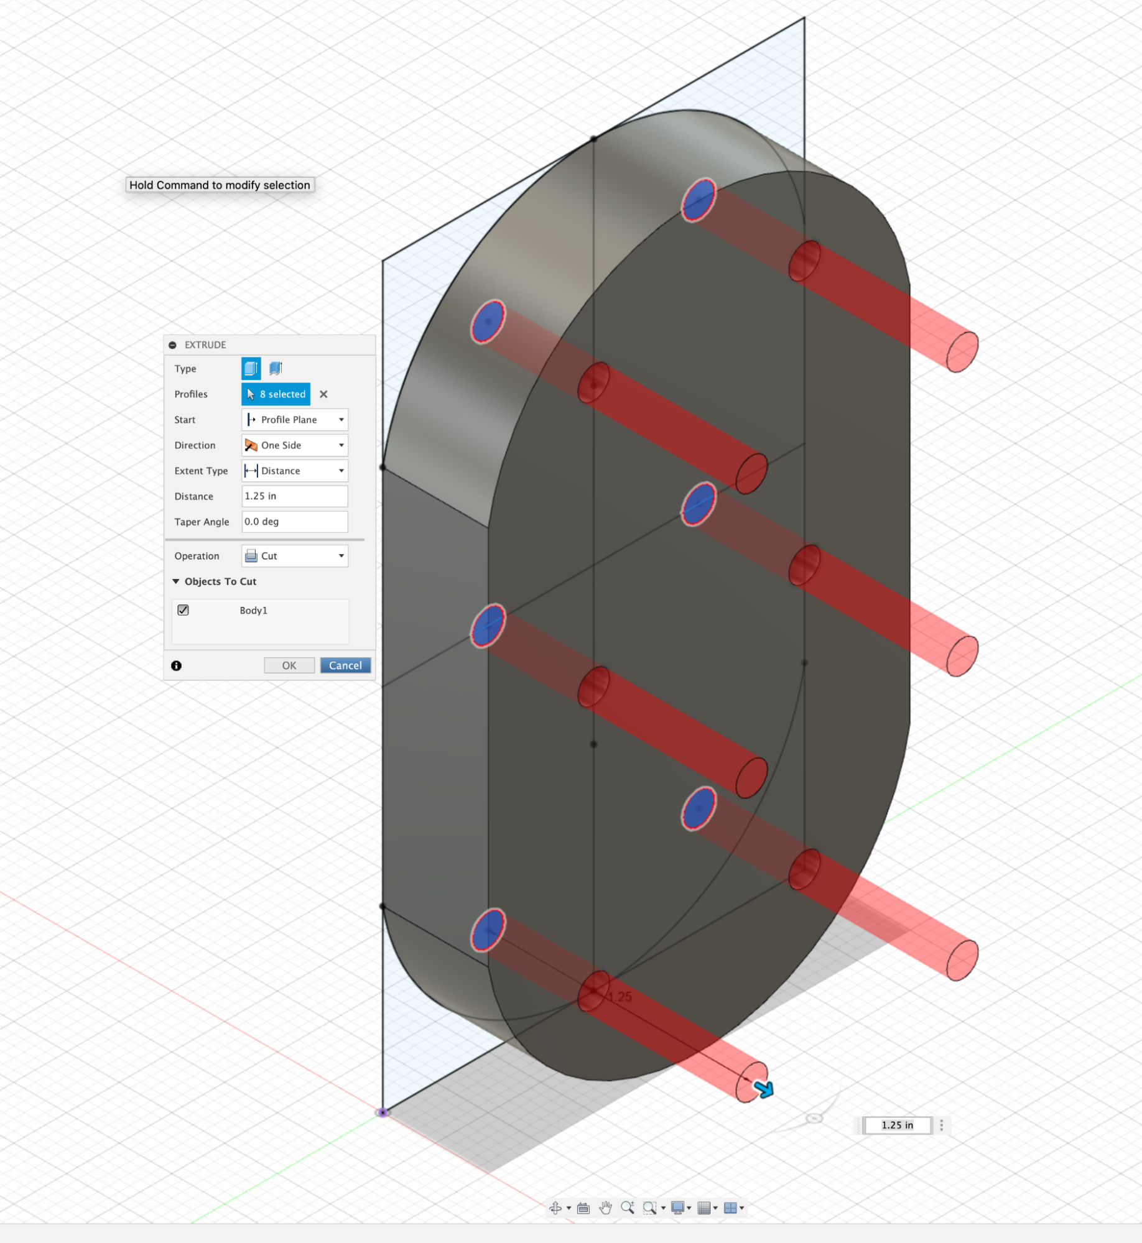
Task: Uncheck Body1 in Objects To Cut
Action: click(x=183, y=610)
